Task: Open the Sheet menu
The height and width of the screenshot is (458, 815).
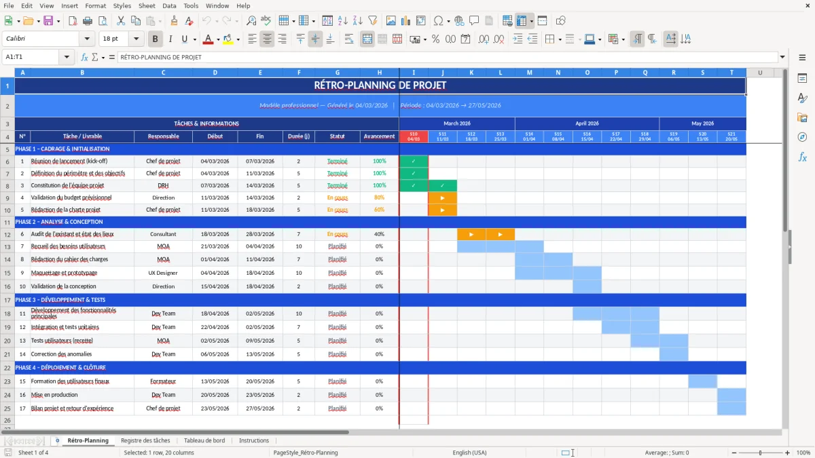Action: 147,5
